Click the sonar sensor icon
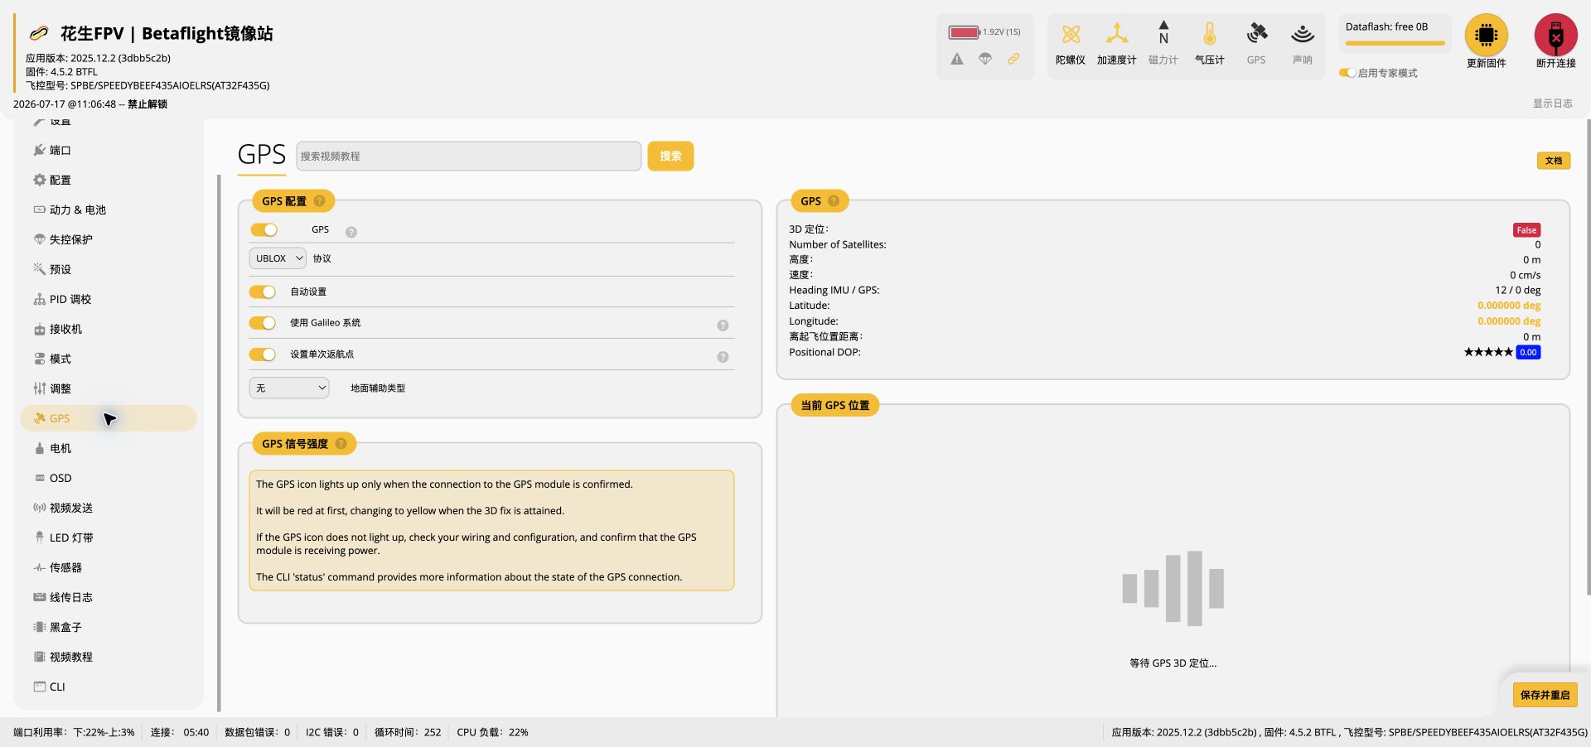 click(x=1303, y=35)
